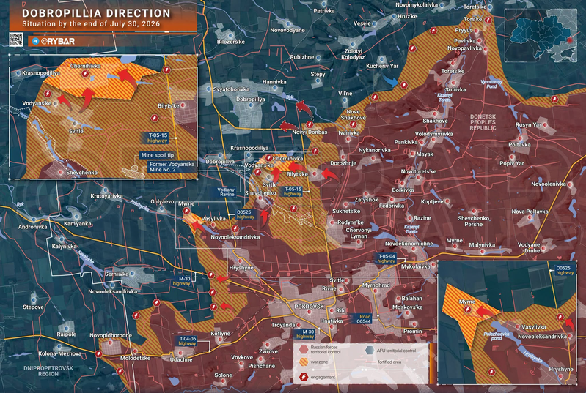
Task: Click the Volodymyrivka town label
Action: [434, 134]
